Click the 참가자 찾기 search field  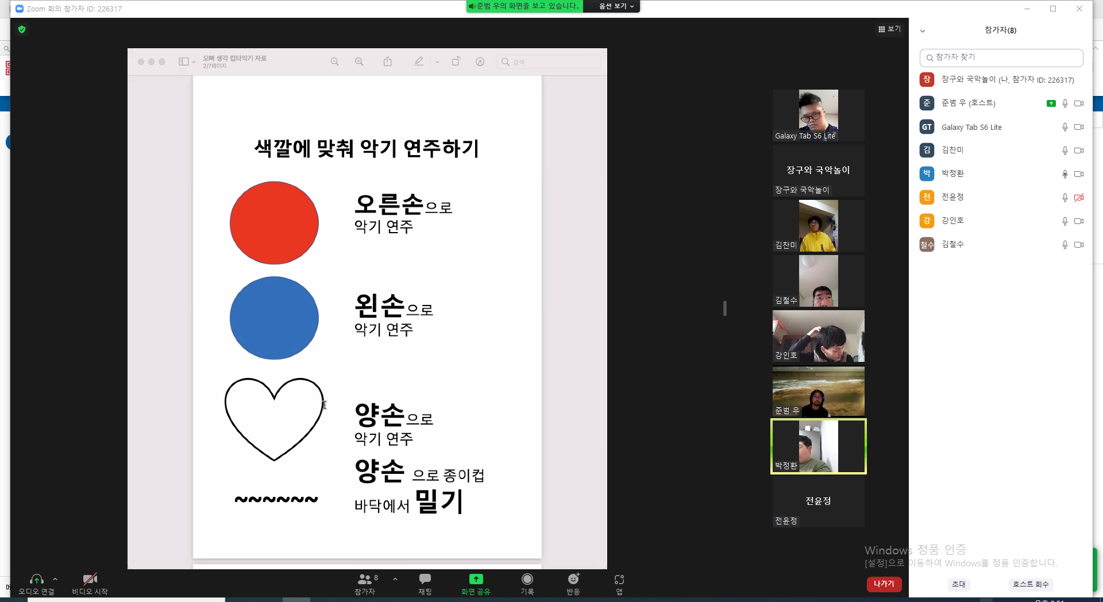point(1001,57)
